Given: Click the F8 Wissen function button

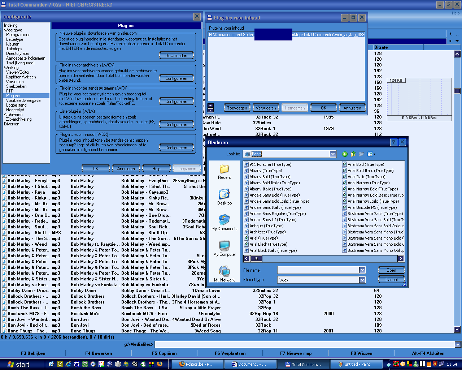Looking at the screenshot, I should click(362, 353).
